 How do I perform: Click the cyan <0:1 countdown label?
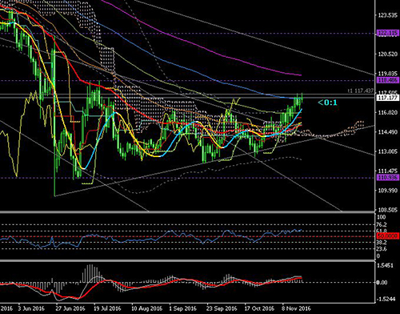(x=327, y=103)
